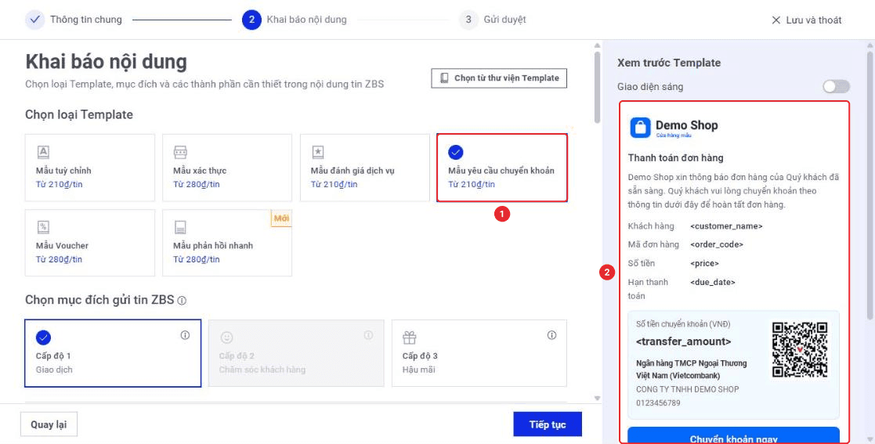The image size is (875, 444).
Task: Click the step 2 circle Khai báo nội dung
Action: 251,20
